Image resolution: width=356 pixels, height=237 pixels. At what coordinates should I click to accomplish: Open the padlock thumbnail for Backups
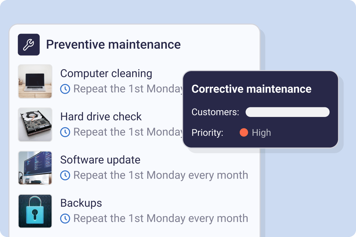click(x=35, y=211)
